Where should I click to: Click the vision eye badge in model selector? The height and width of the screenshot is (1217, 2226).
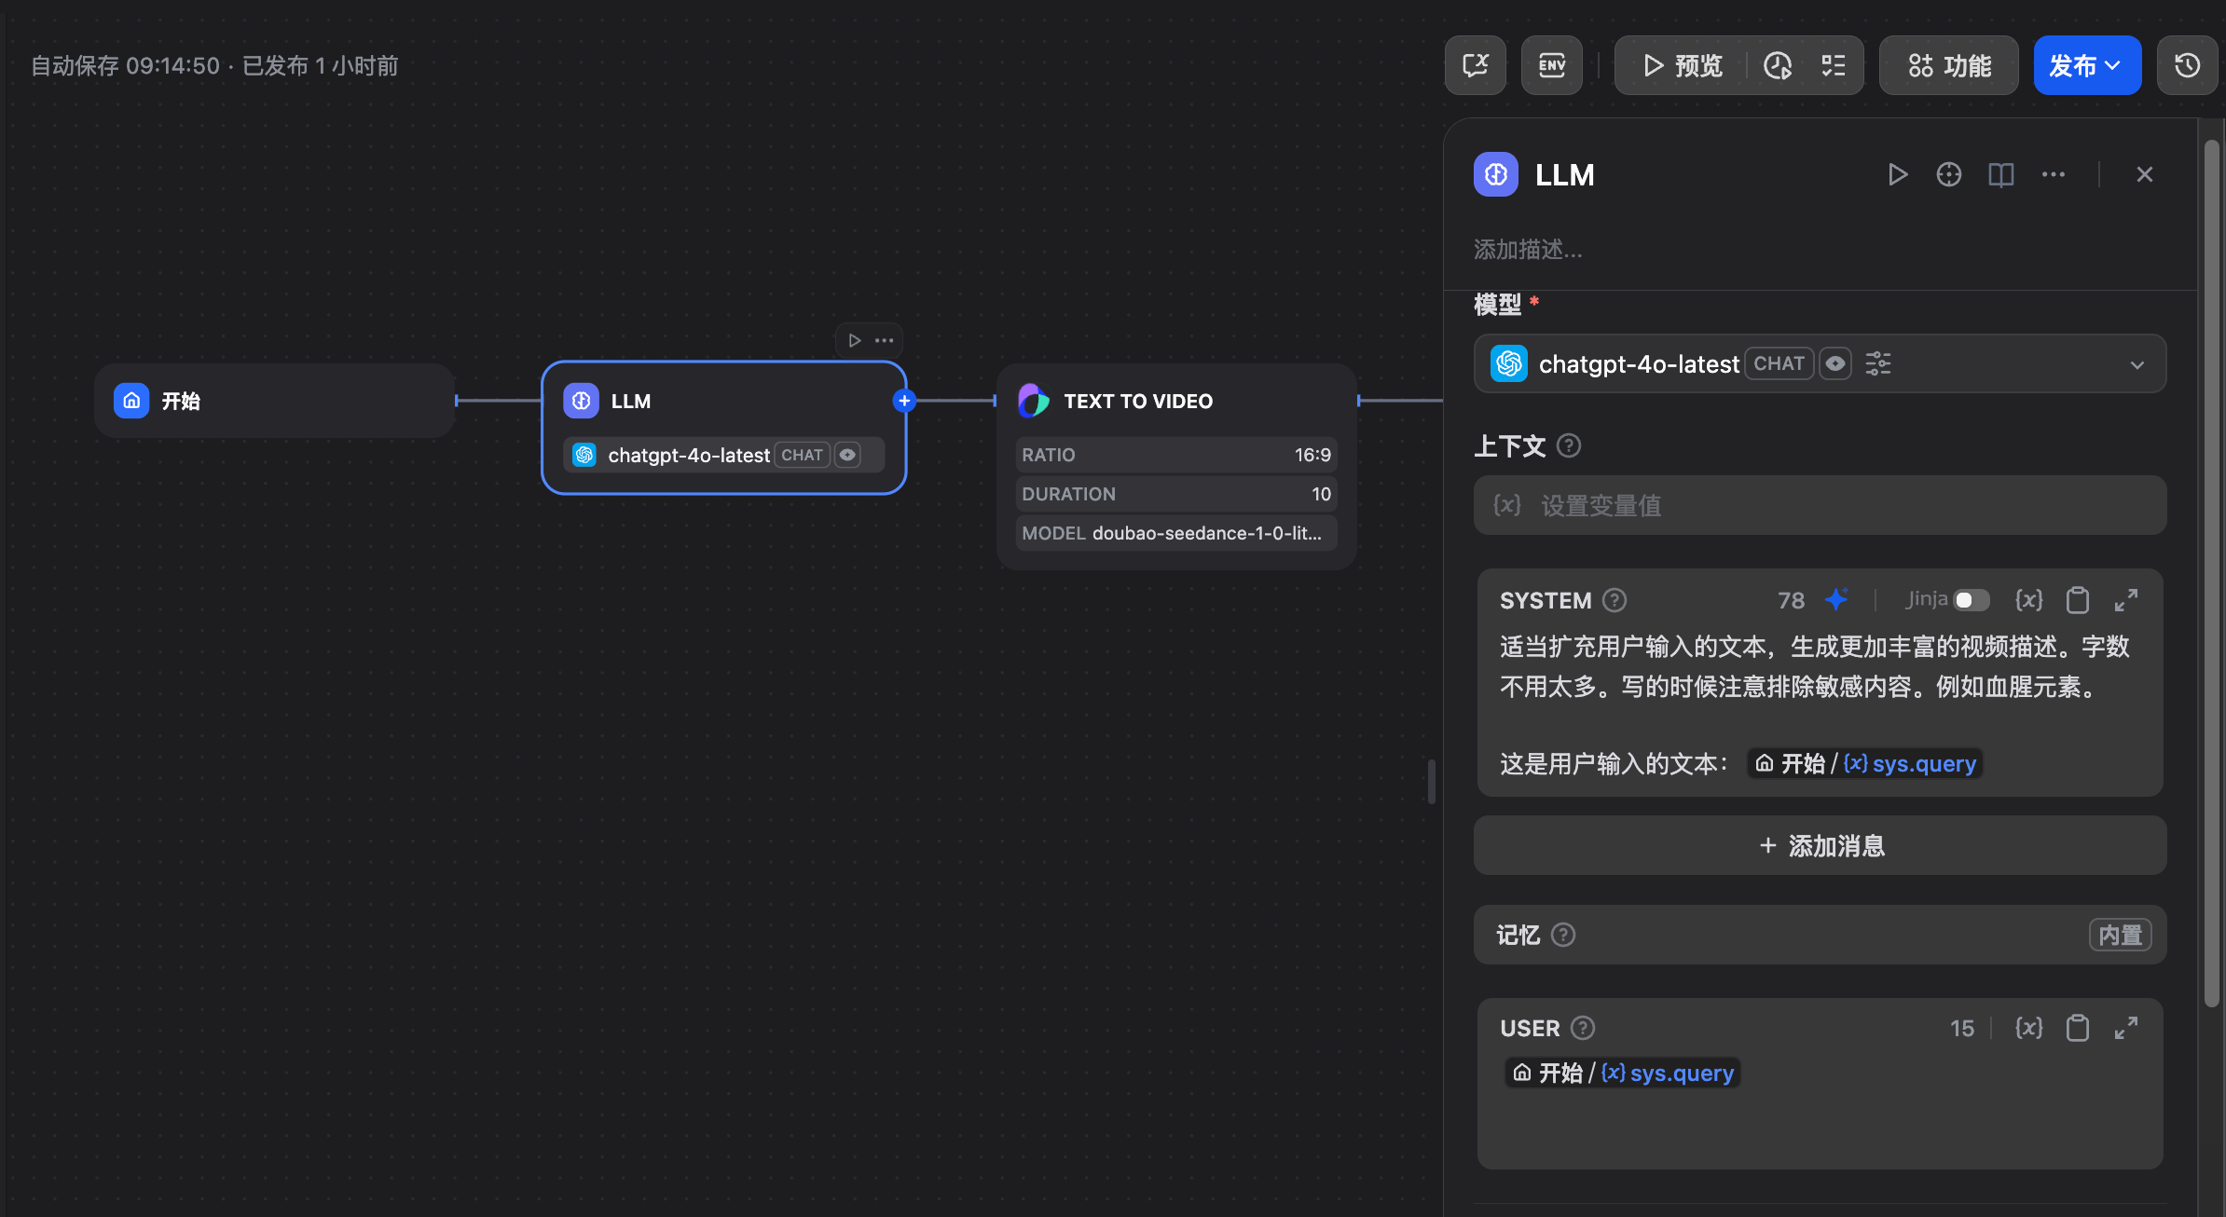pyautogui.click(x=1835, y=363)
